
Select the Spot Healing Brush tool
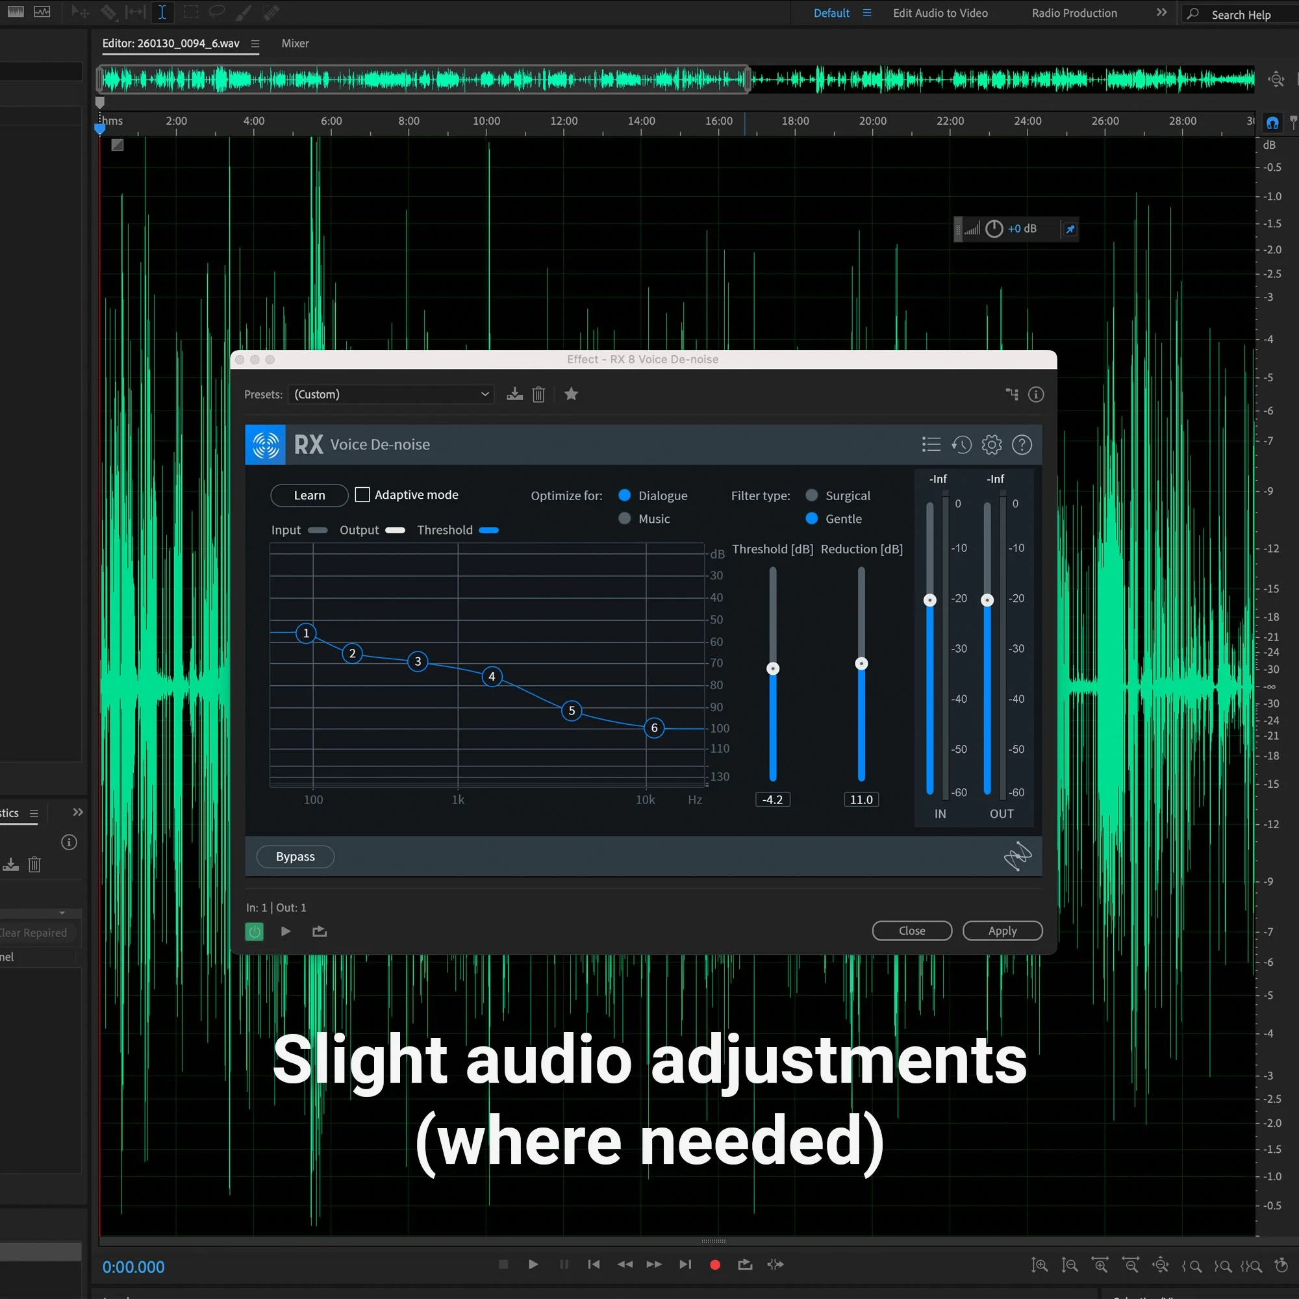click(270, 12)
